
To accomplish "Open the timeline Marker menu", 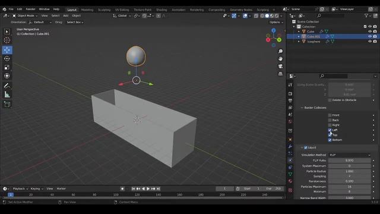I will pos(61,188).
